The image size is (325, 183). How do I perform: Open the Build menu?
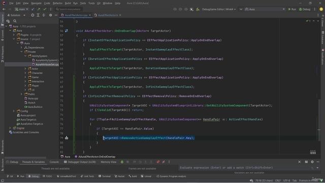(68, 3)
